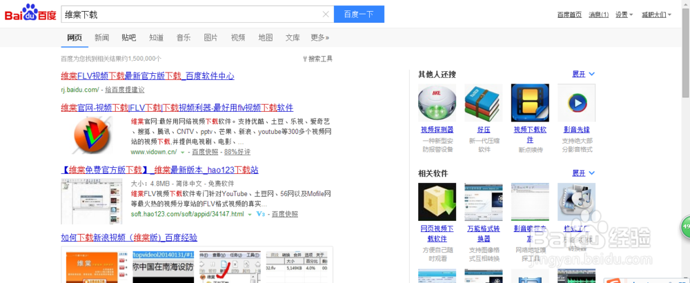Click the 好压 text link
The width and height of the screenshot is (690, 283).
coord(484,130)
